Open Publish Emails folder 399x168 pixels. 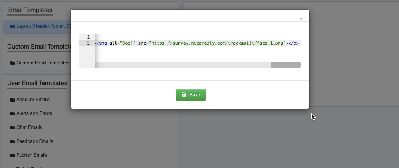[32, 155]
